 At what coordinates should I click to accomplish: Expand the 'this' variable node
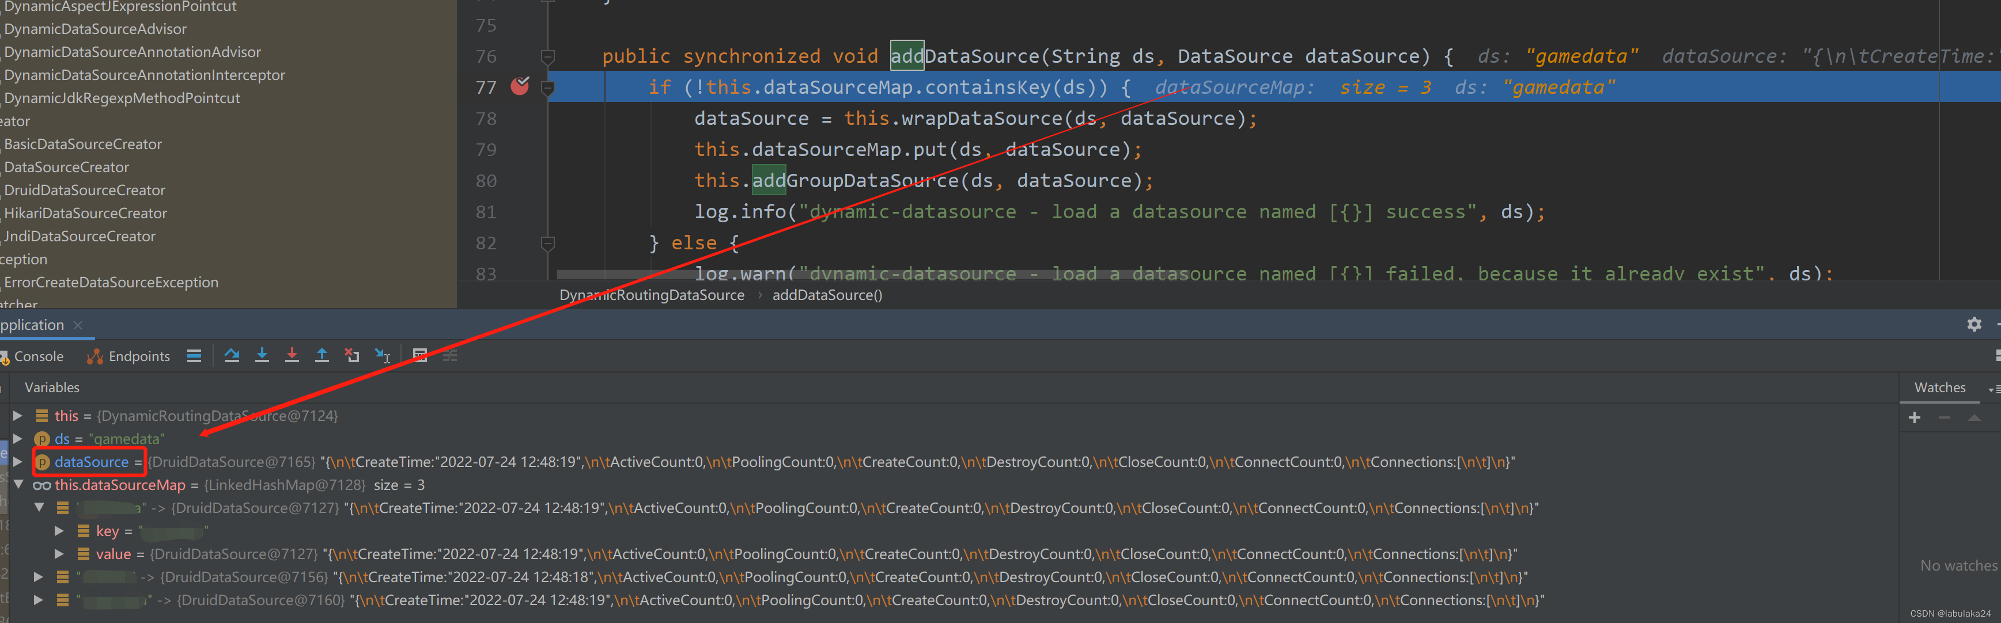17,416
